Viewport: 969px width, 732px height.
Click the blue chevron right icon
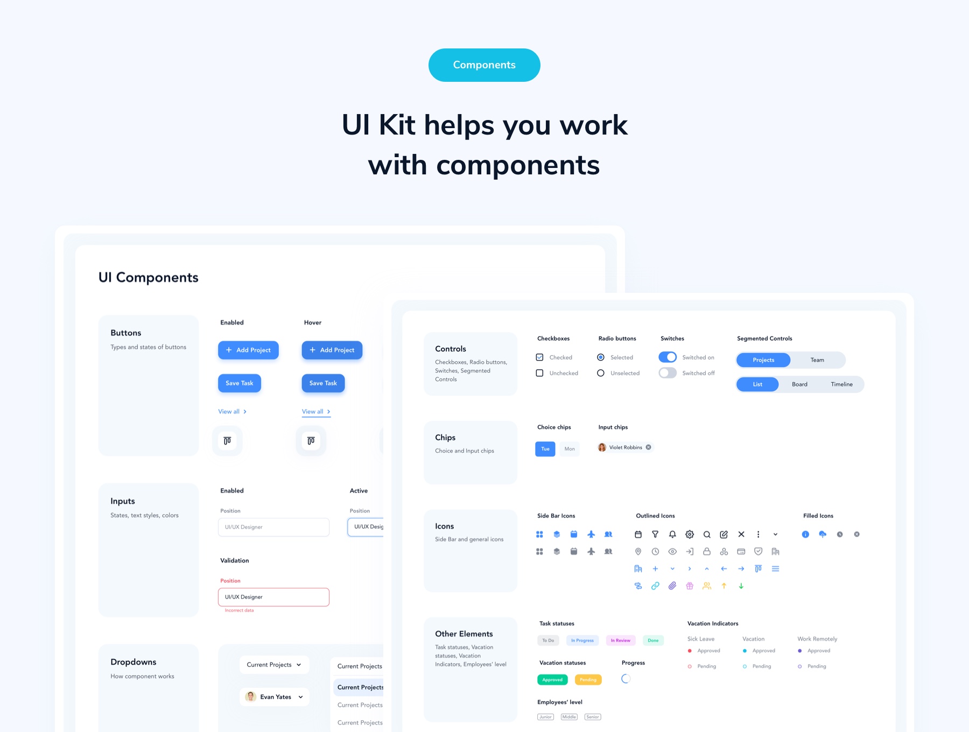pos(690,569)
